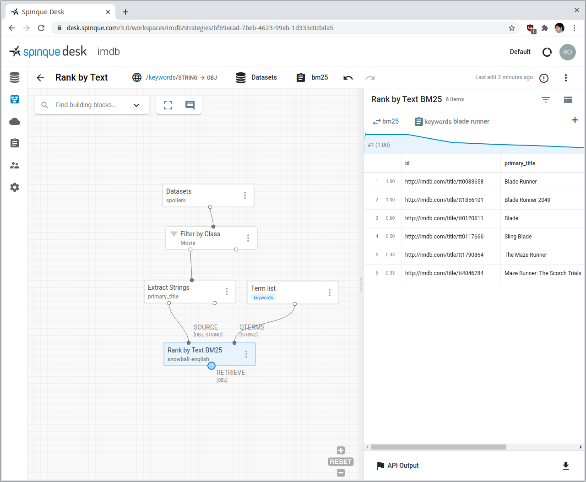Click the keywords tag in Term list

click(263, 298)
